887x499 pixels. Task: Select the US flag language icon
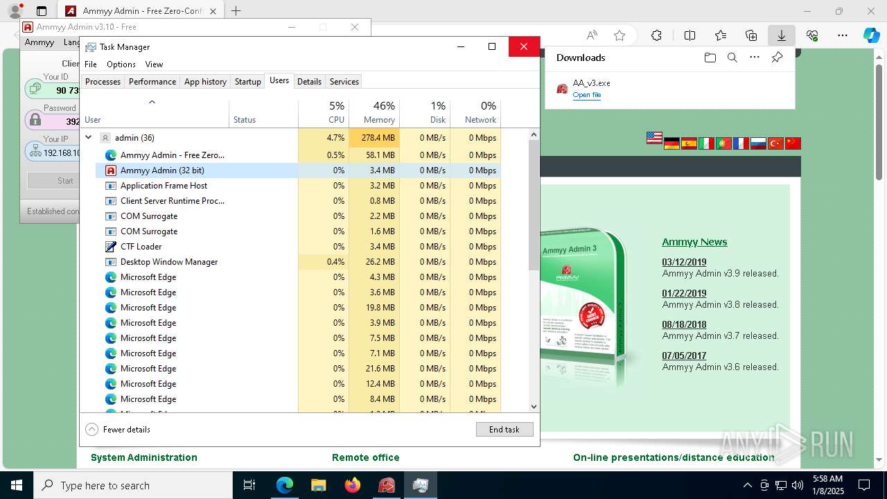point(654,138)
